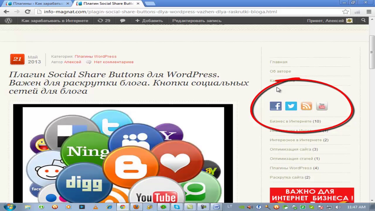
Task: Click the Twitter social icon in sidebar
Action: pyautogui.click(x=291, y=106)
